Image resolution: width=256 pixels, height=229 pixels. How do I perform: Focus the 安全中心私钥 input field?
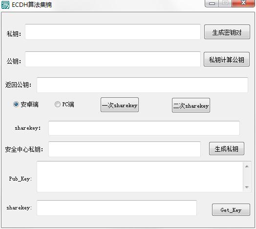click(125, 149)
